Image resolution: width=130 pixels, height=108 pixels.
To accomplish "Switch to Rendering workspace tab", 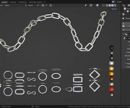I will (22, 2).
